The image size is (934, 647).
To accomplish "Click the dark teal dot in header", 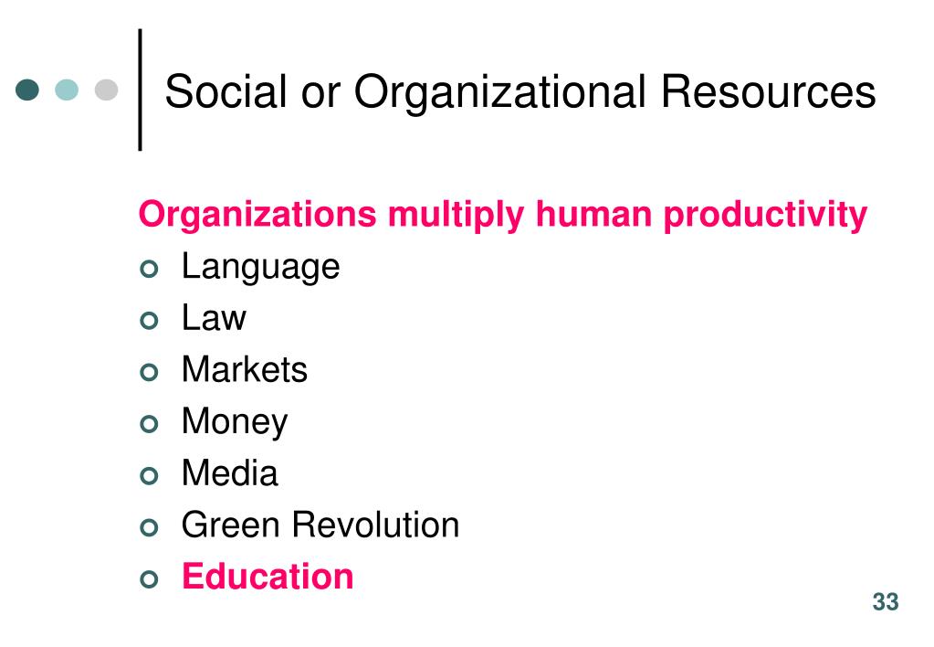I will point(27,90).
